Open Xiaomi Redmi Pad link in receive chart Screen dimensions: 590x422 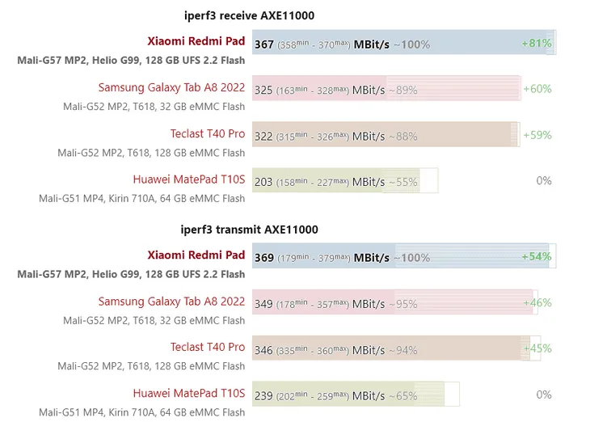coord(196,40)
